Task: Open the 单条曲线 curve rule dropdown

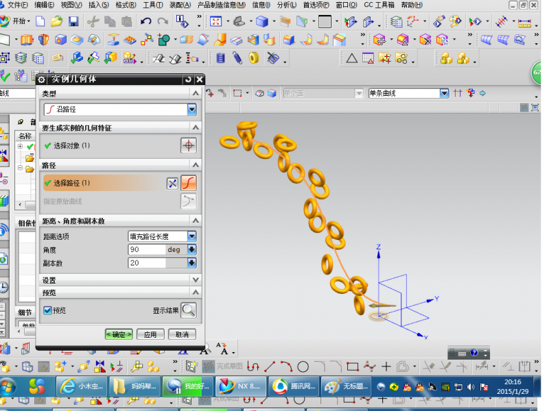Action: click(x=444, y=93)
